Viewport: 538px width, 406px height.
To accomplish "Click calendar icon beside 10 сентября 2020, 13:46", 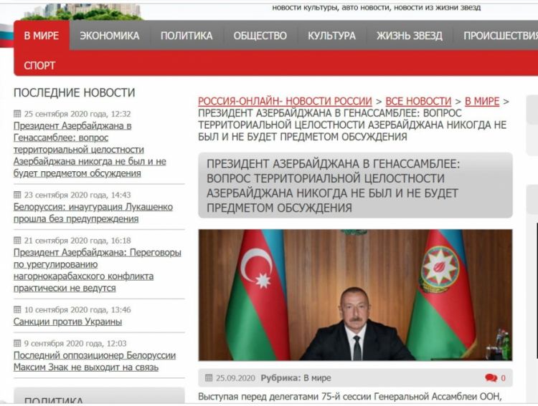I will tap(18, 310).
